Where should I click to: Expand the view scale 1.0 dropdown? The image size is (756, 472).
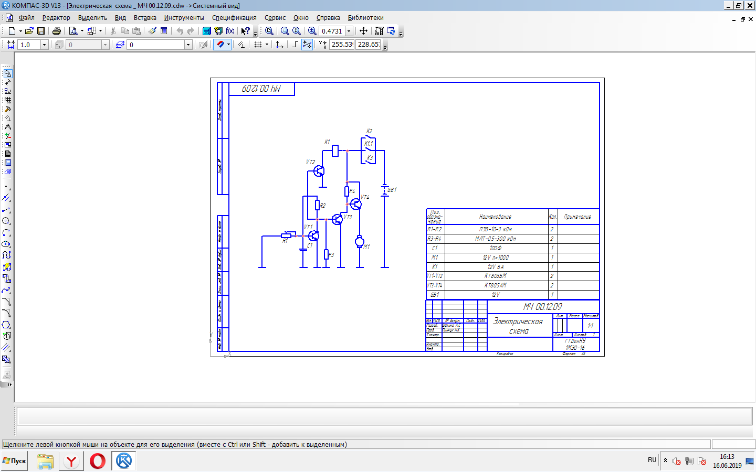[x=44, y=45]
